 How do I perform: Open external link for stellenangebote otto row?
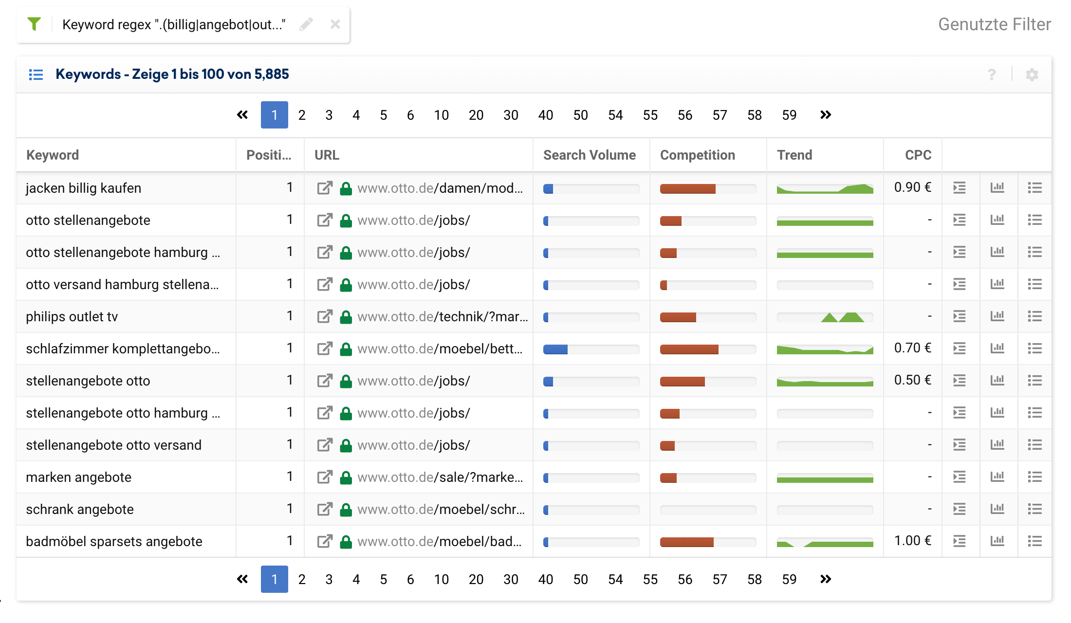click(325, 381)
